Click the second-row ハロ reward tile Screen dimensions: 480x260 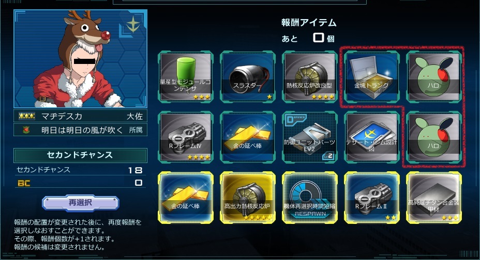434,137
